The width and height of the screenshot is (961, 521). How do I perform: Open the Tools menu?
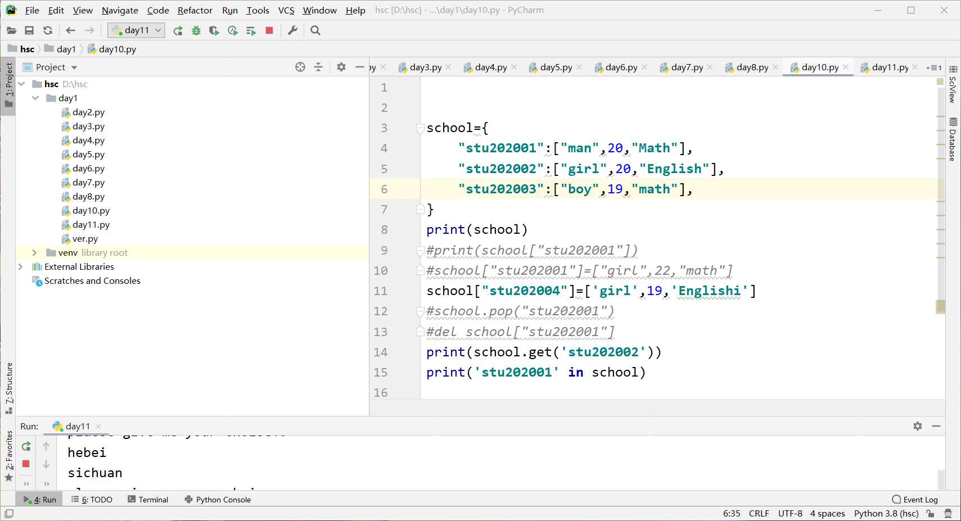(x=258, y=10)
